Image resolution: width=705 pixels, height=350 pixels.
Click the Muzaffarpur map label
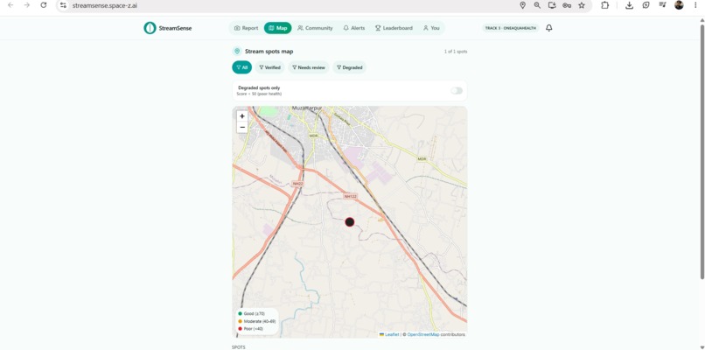[x=308, y=108]
